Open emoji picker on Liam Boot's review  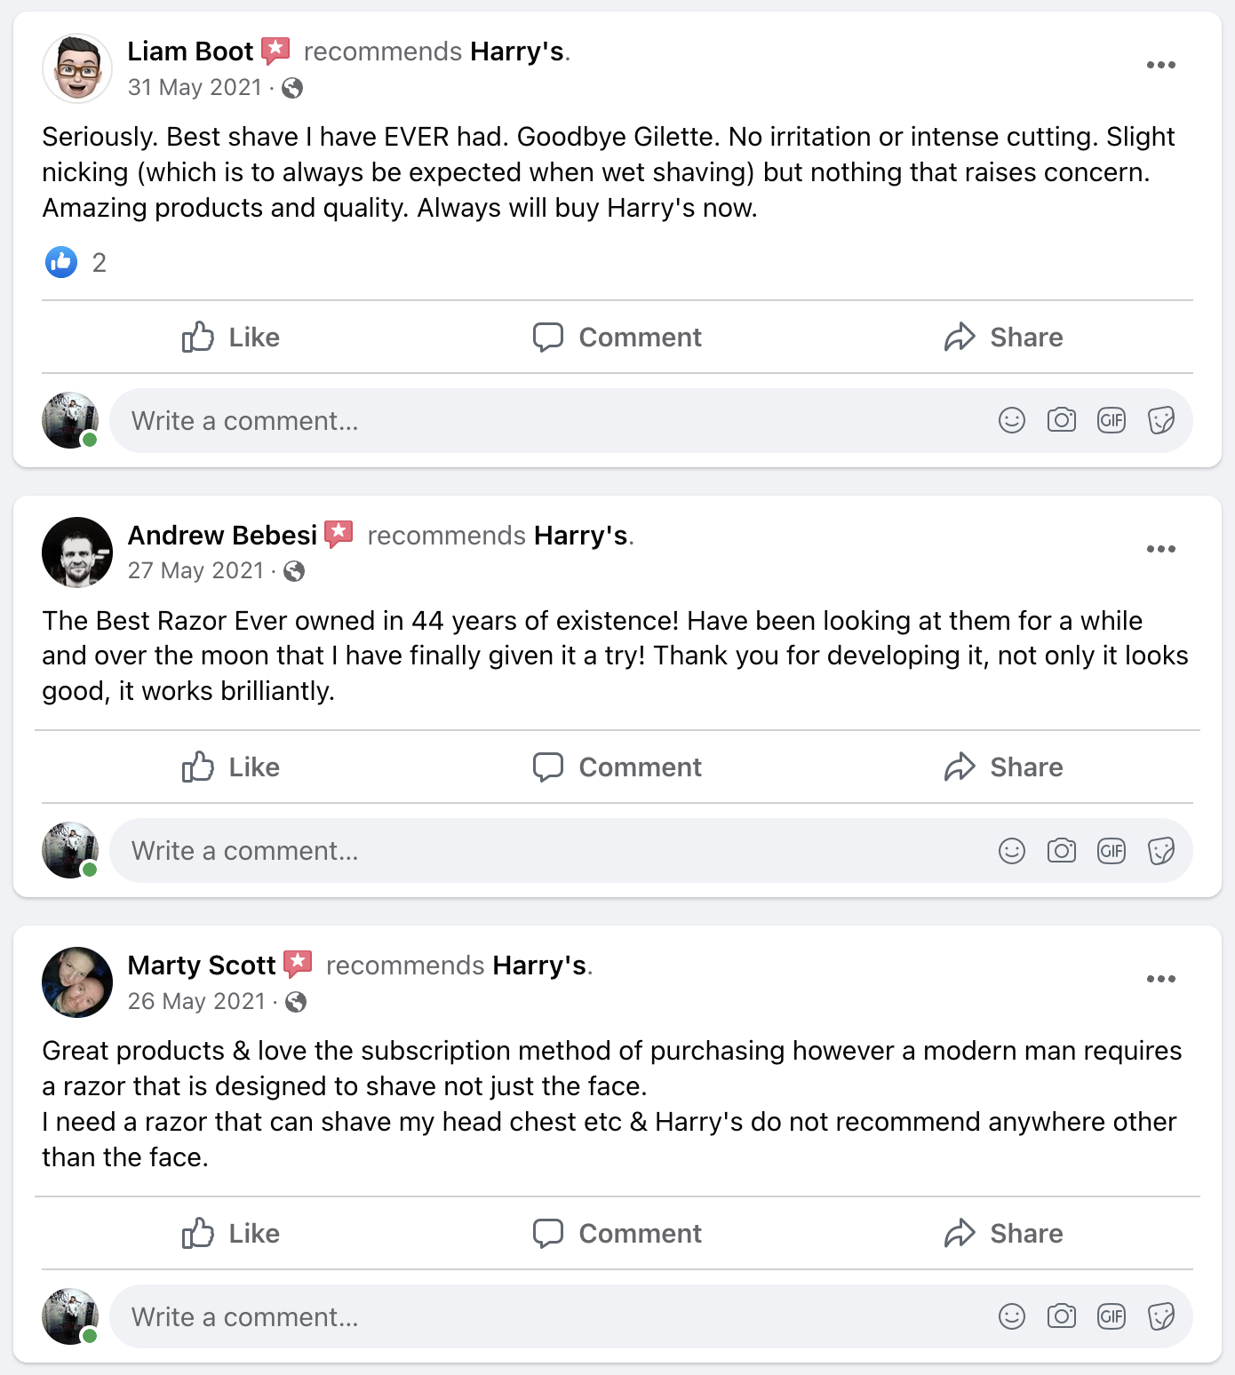click(x=1011, y=420)
